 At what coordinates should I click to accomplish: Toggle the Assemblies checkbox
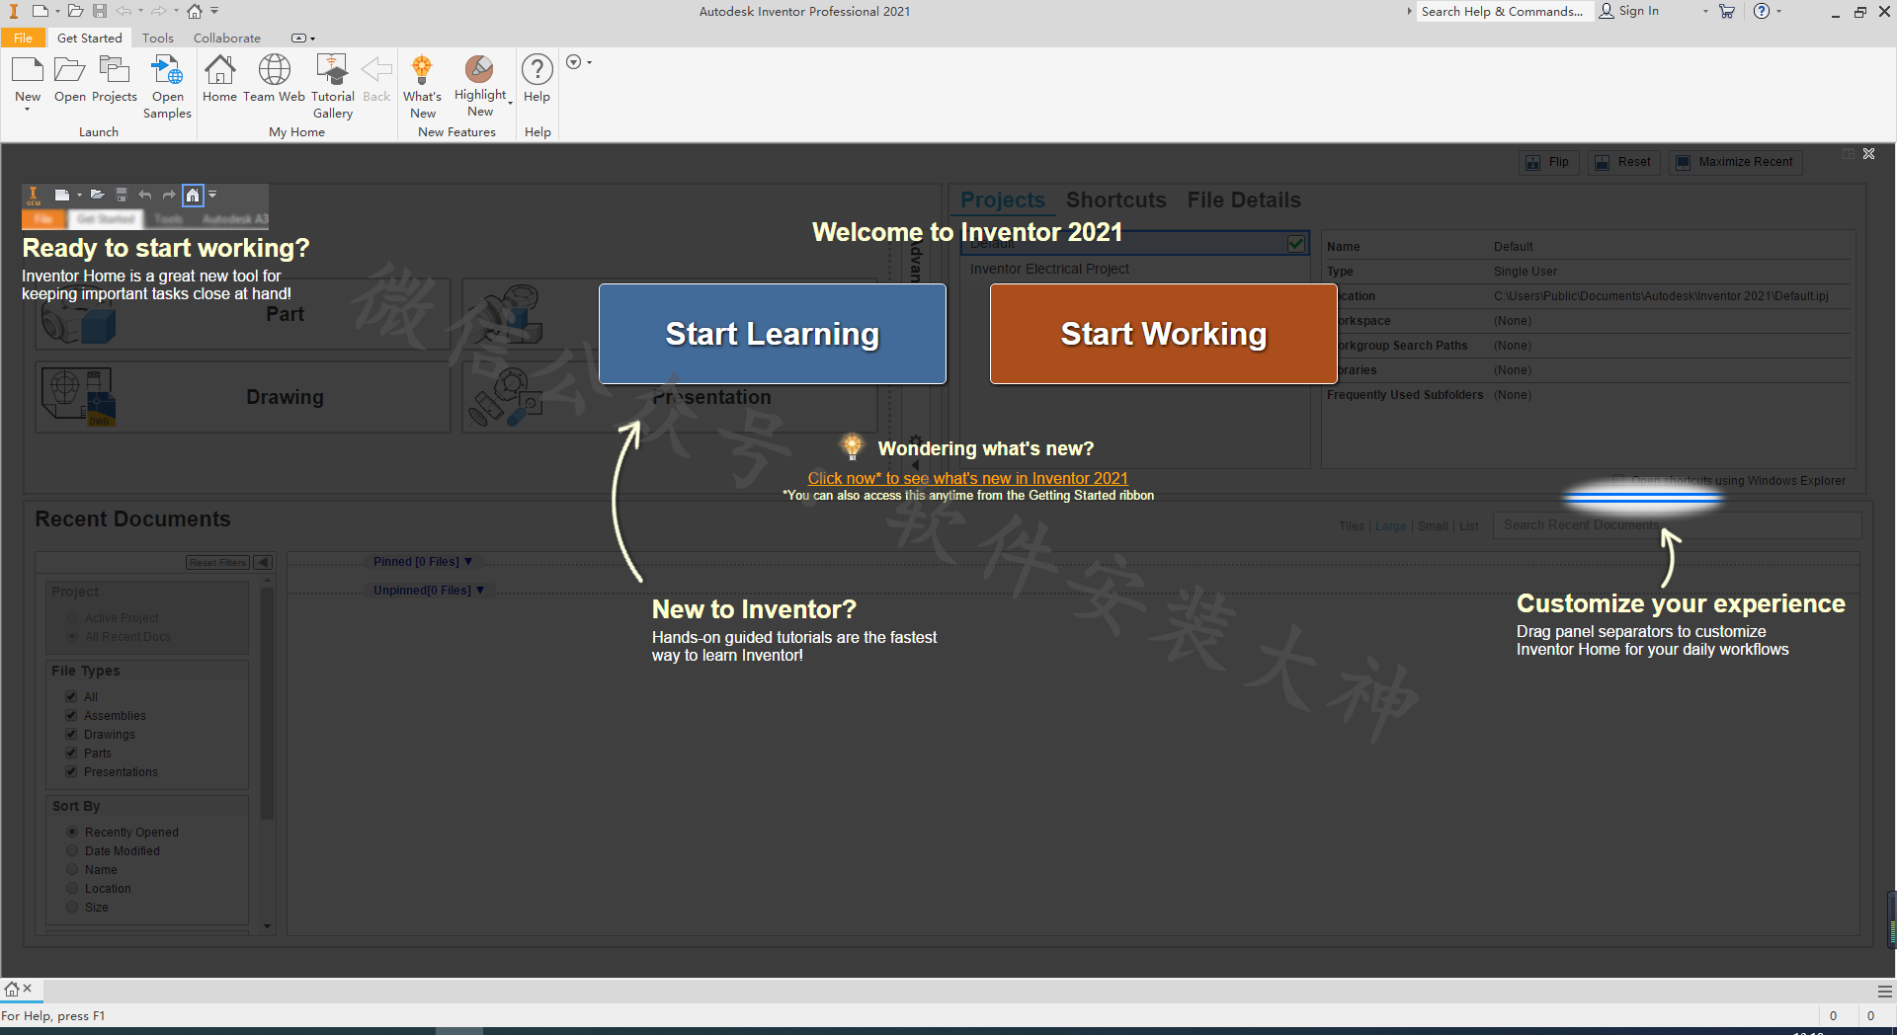[71, 715]
